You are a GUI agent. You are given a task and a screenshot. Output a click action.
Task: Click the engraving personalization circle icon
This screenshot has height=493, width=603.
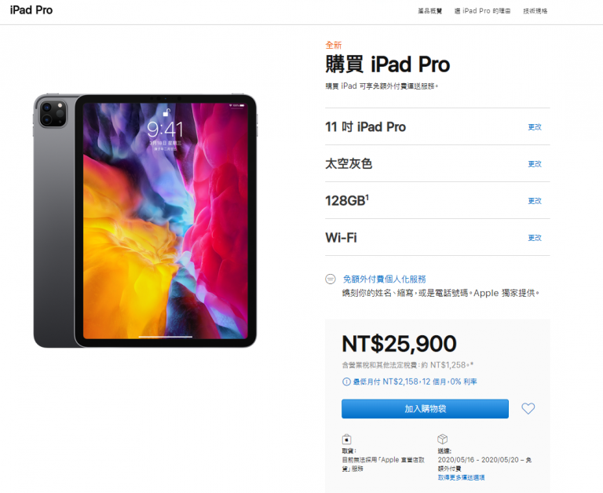[331, 279]
